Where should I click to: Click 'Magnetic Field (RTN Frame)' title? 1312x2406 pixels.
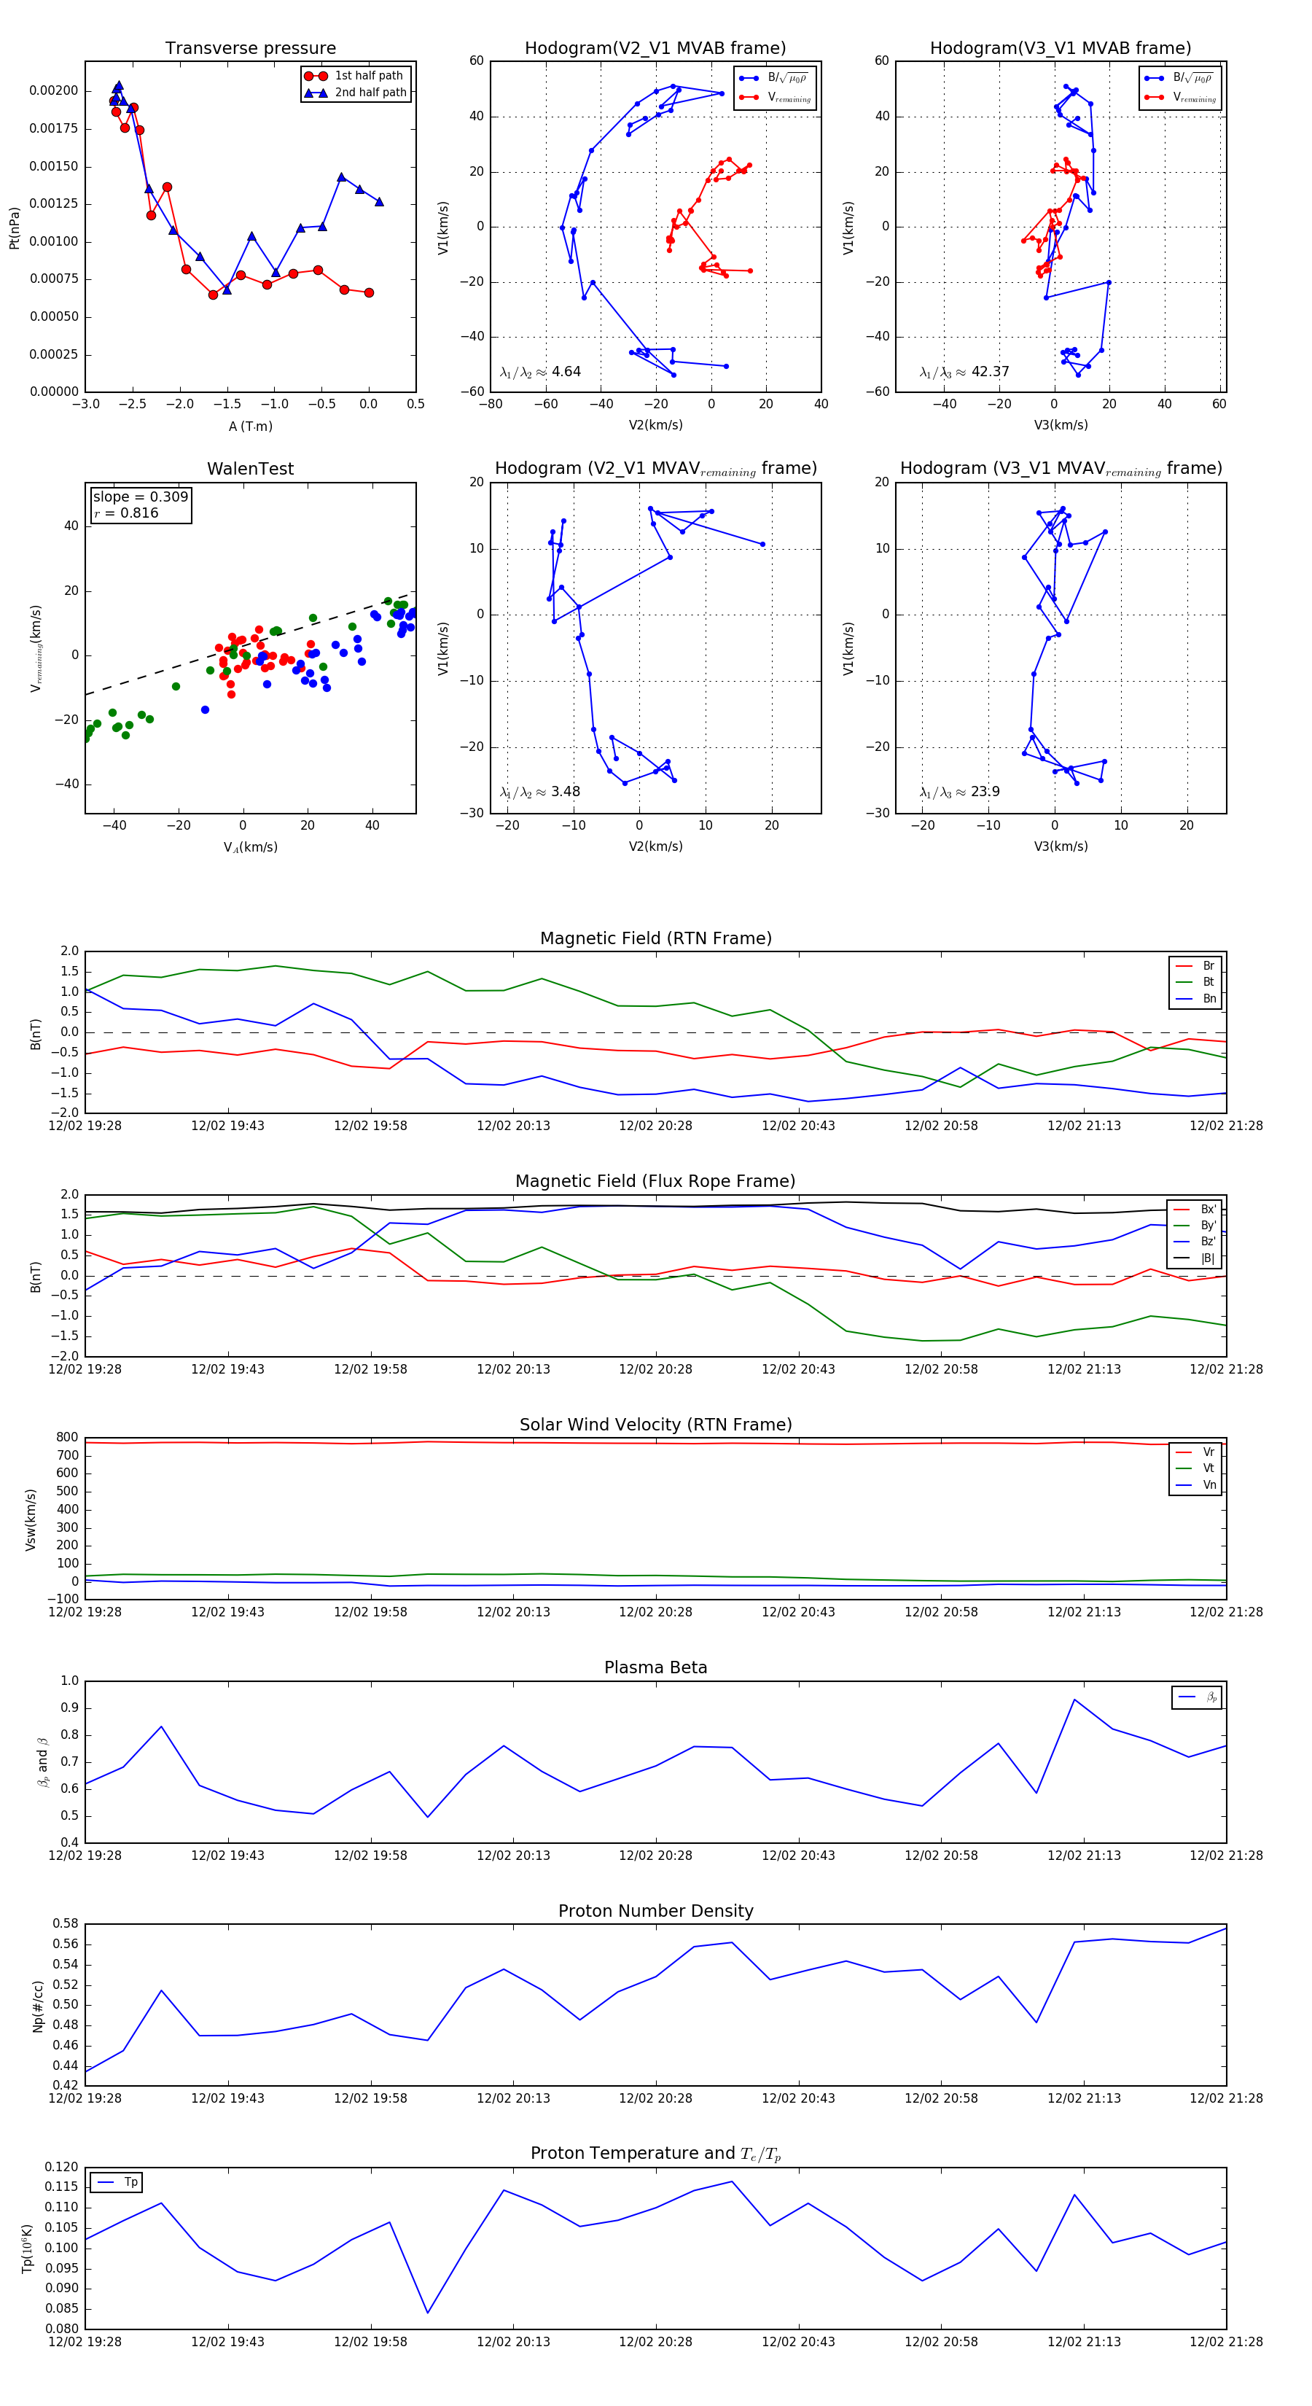[x=655, y=938]
